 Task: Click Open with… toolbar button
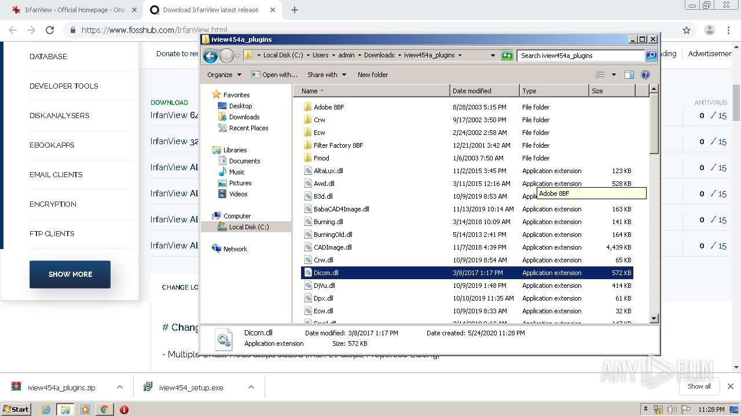click(274, 75)
